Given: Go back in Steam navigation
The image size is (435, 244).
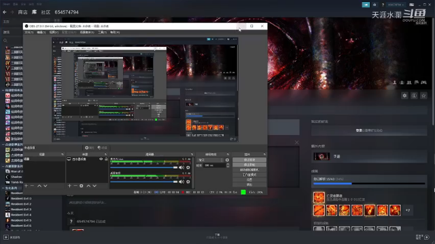Looking at the screenshot, I should (5, 12).
